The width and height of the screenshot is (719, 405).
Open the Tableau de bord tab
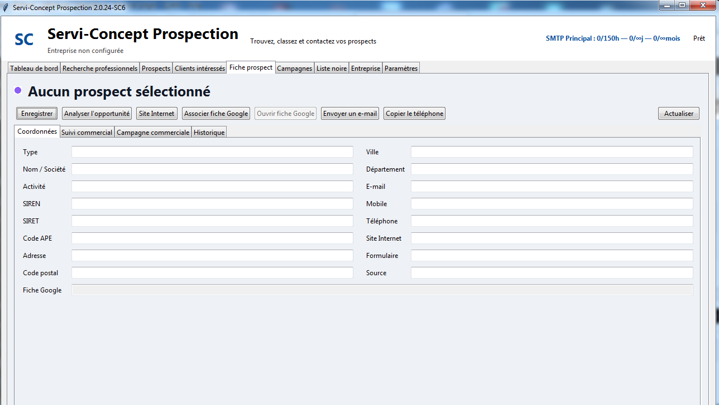tap(34, 69)
